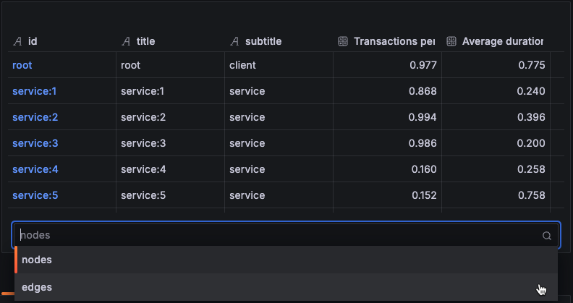Click the string type icon beside title header

tap(127, 42)
